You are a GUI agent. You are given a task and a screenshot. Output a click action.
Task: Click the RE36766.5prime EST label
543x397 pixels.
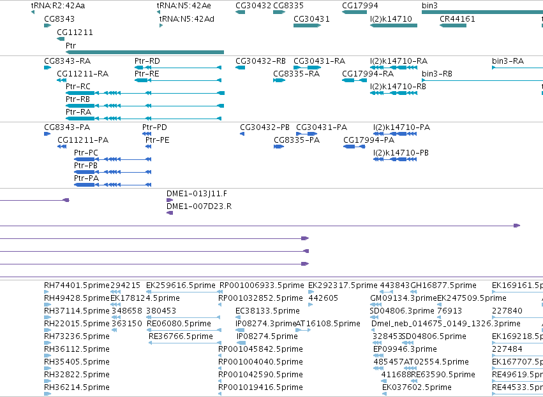pos(181,336)
